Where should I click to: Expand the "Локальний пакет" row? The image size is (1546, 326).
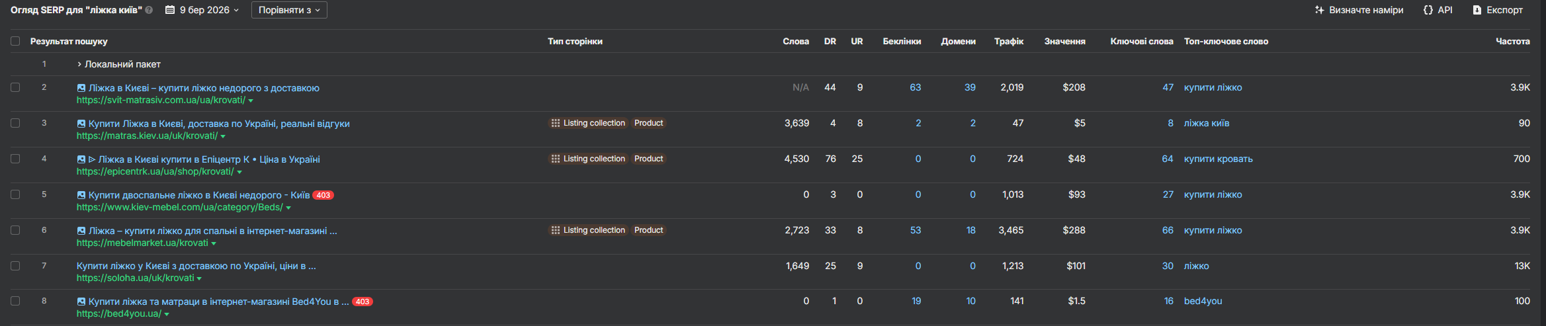[x=79, y=64]
